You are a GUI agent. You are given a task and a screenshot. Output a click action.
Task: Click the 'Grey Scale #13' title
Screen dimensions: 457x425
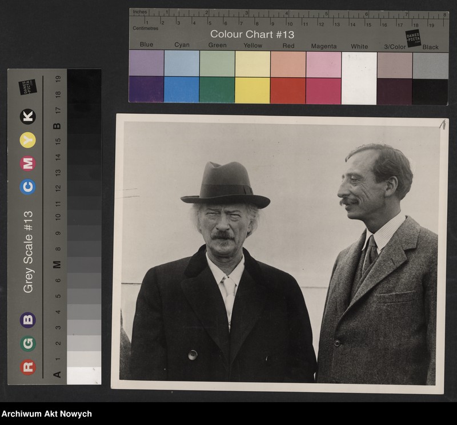pos(28,252)
